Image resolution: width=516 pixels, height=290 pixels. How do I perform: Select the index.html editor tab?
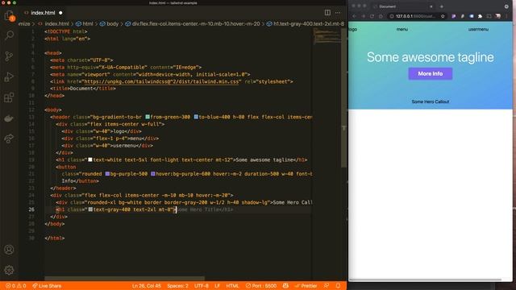click(43, 13)
